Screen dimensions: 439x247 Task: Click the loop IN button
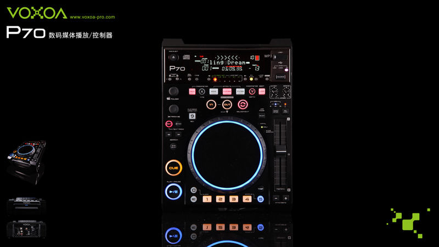(x=211, y=104)
